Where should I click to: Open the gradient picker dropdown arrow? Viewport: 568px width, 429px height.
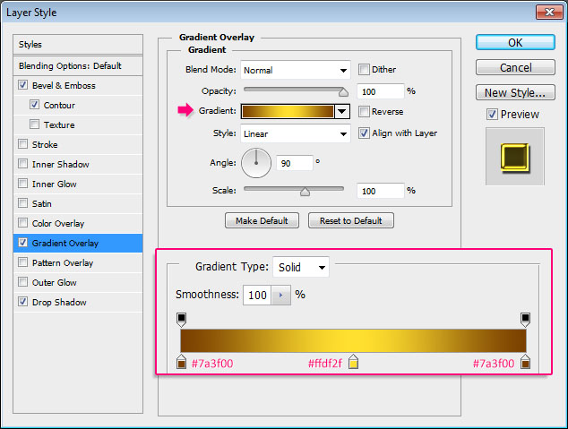(x=342, y=111)
